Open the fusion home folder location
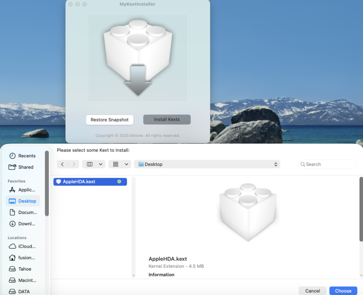Viewport: 363px width, 295px height. tap(23, 258)
